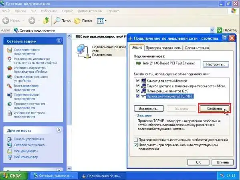This screenshot has height=180, width=240.
Task: Click the Intel 21140 adapter card icon
Action: point(138,63)
